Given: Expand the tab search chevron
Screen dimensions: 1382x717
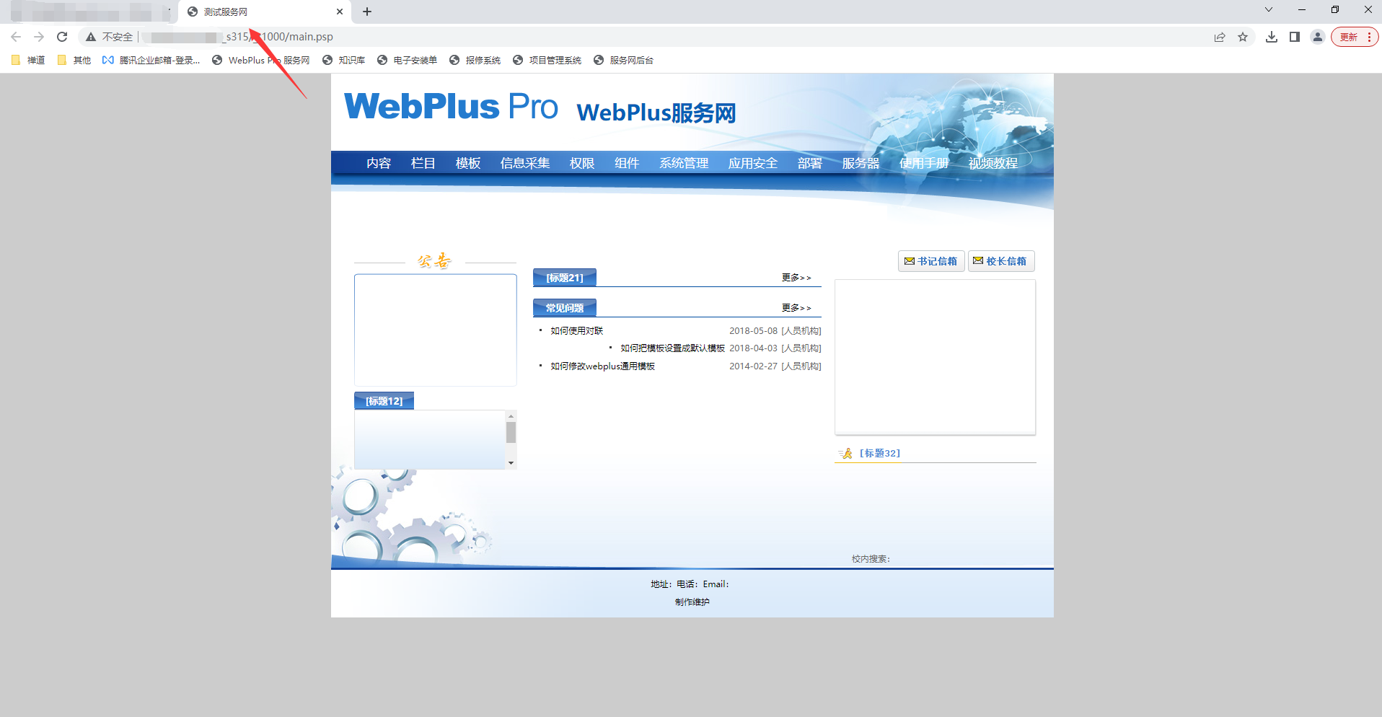Looking at the screenshot, I should click(1269, 10).
